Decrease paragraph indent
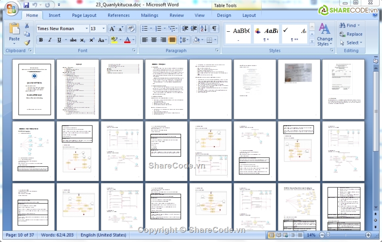The image size is (382, 242). tap(185, 29)
